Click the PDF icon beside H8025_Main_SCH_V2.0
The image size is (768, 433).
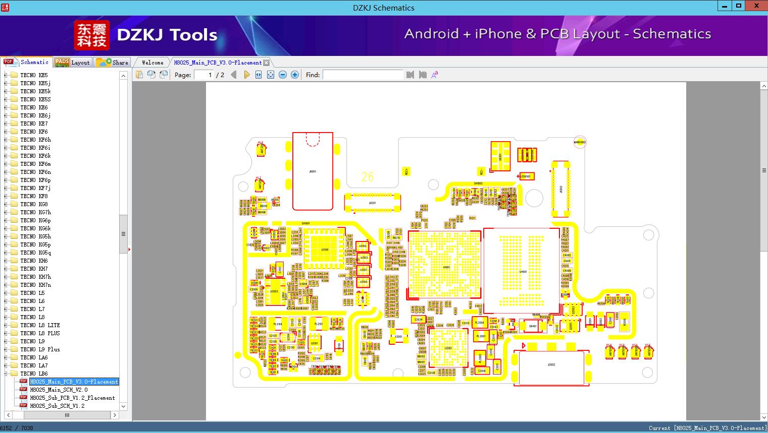coord(23,389)
